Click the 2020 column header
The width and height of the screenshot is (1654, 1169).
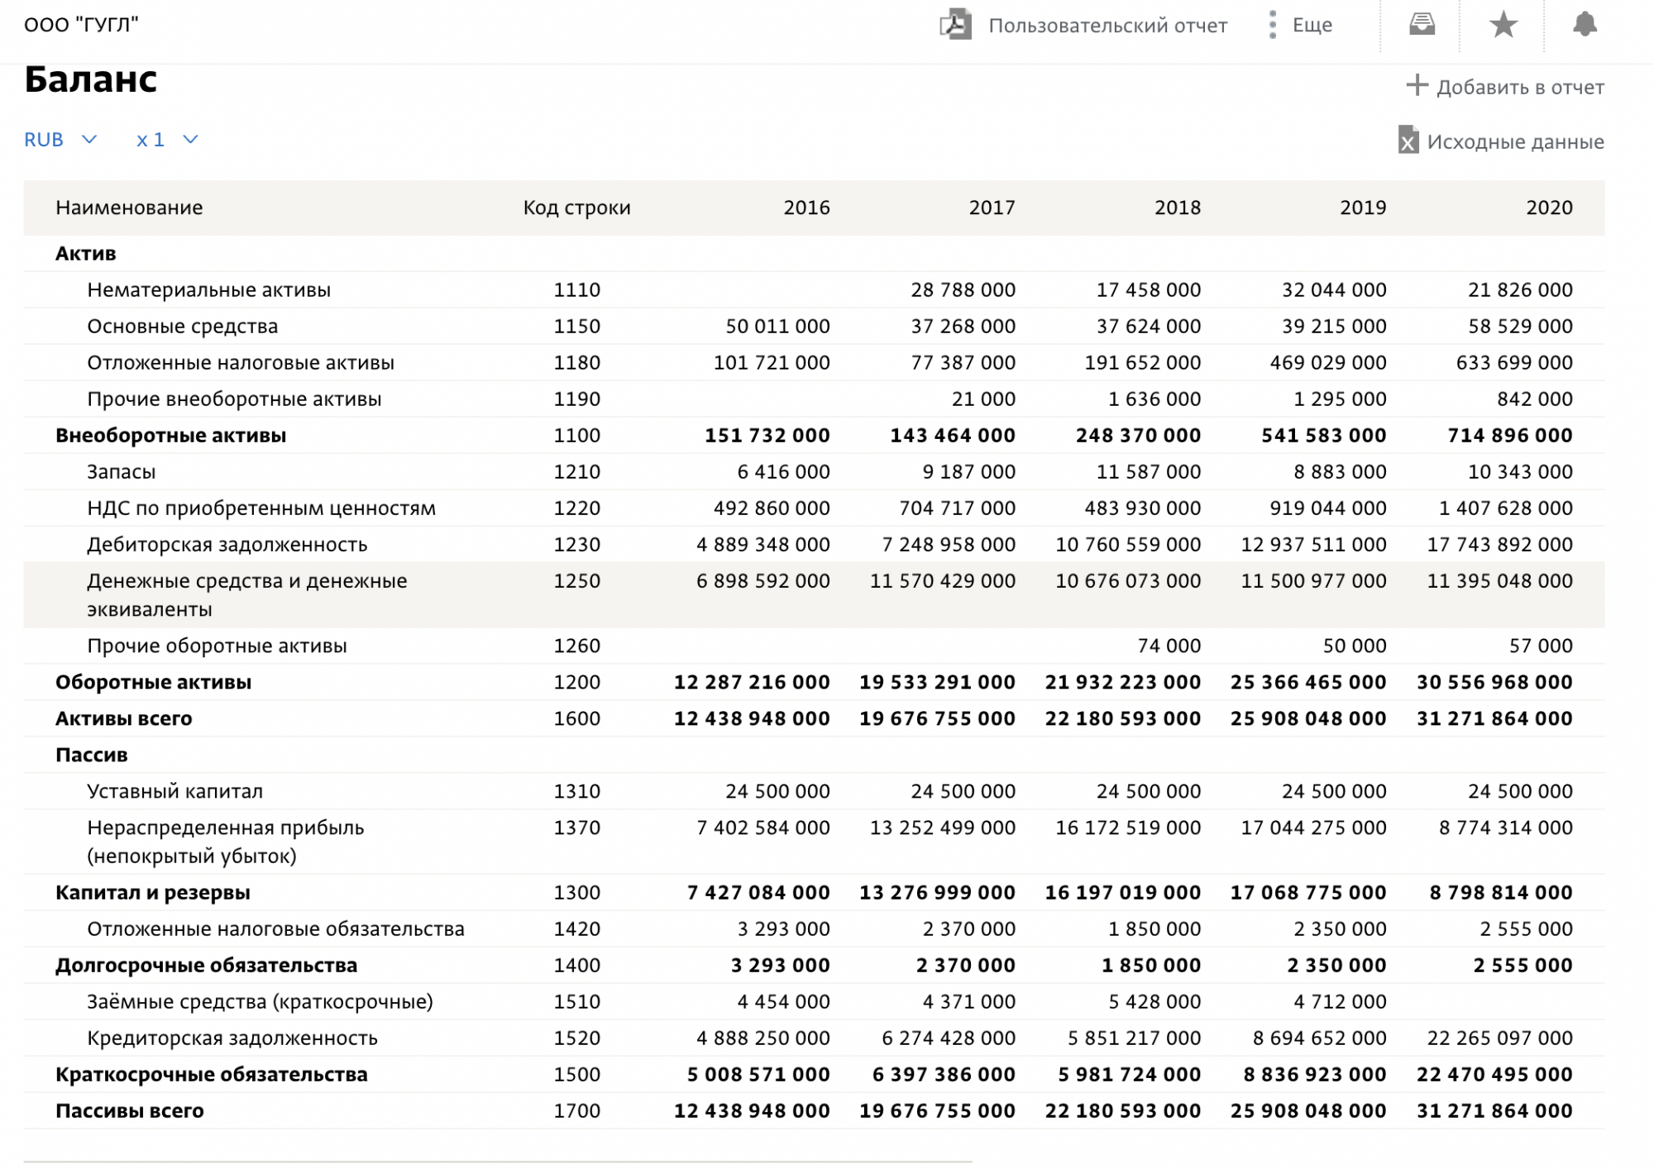coord(1548,208)
